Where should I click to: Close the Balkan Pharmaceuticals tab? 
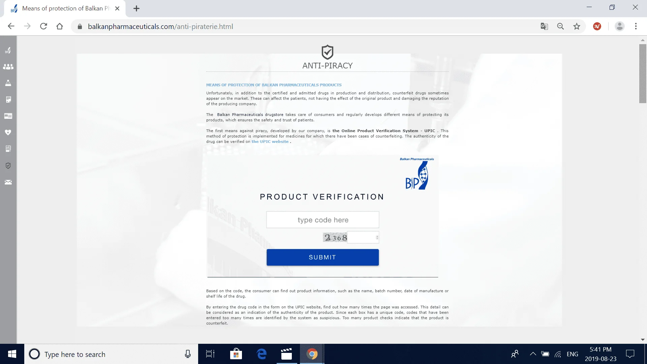coord(117,8)
